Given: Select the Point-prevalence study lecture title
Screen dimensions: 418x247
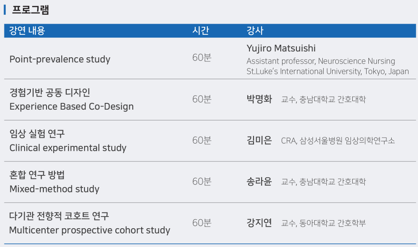Looking at the screenshot, I should tap(60, 59).
